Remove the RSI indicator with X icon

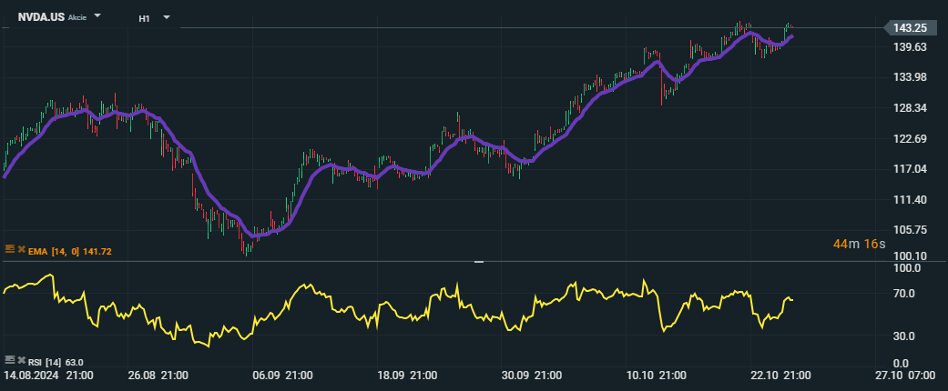click(19, 360)
